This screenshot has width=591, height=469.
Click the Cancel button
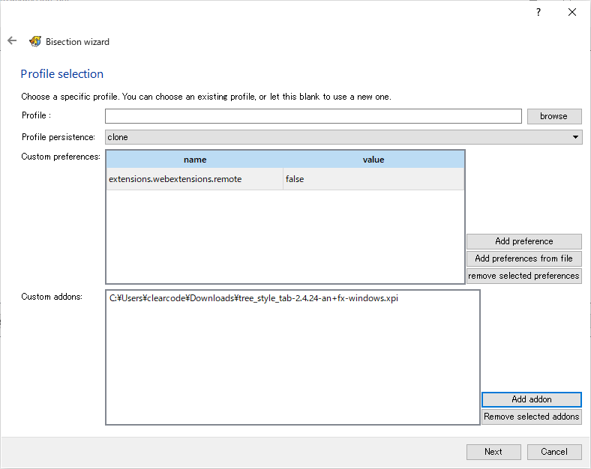click(x=554, y=452)
